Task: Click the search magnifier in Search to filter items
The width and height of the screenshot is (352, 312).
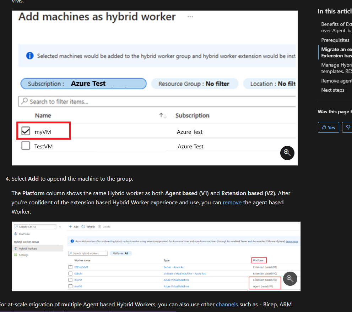Action: (x=24, y=101)
